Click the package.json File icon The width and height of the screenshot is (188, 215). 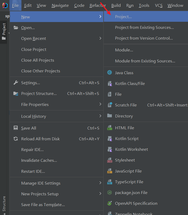click(x=110, y=193)
